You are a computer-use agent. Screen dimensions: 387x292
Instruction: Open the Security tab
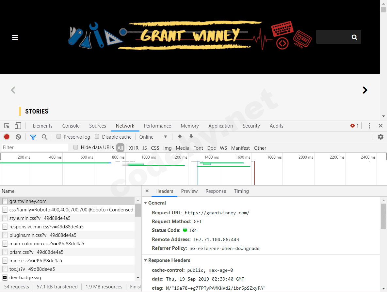(251, 126)
